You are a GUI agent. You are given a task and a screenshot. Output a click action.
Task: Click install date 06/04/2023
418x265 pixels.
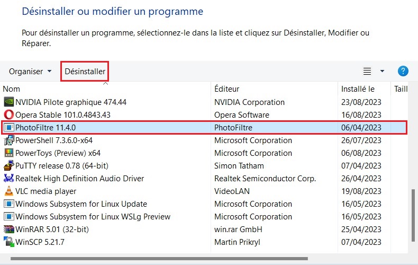coord(361,127)
